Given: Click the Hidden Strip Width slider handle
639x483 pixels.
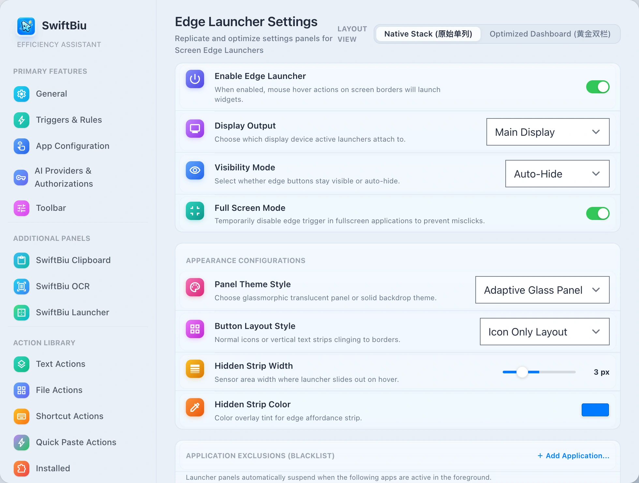Looking at the screenshot, I should [522, 372].
